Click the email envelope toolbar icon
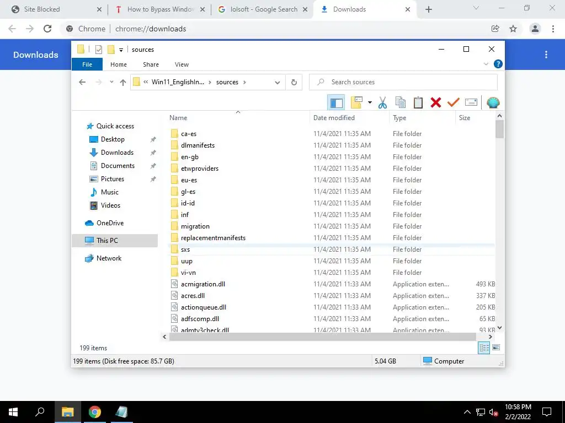The height and width of the screenshot is (423, 565). tap(471, 102)
